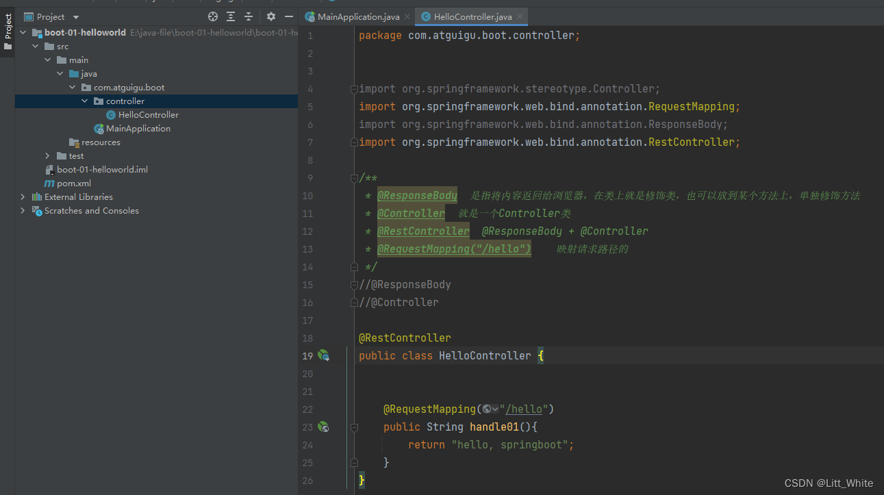884x495 pixels.
Task: Click the unused ResponseBody import on line 6
Action: tap(543, 124)
